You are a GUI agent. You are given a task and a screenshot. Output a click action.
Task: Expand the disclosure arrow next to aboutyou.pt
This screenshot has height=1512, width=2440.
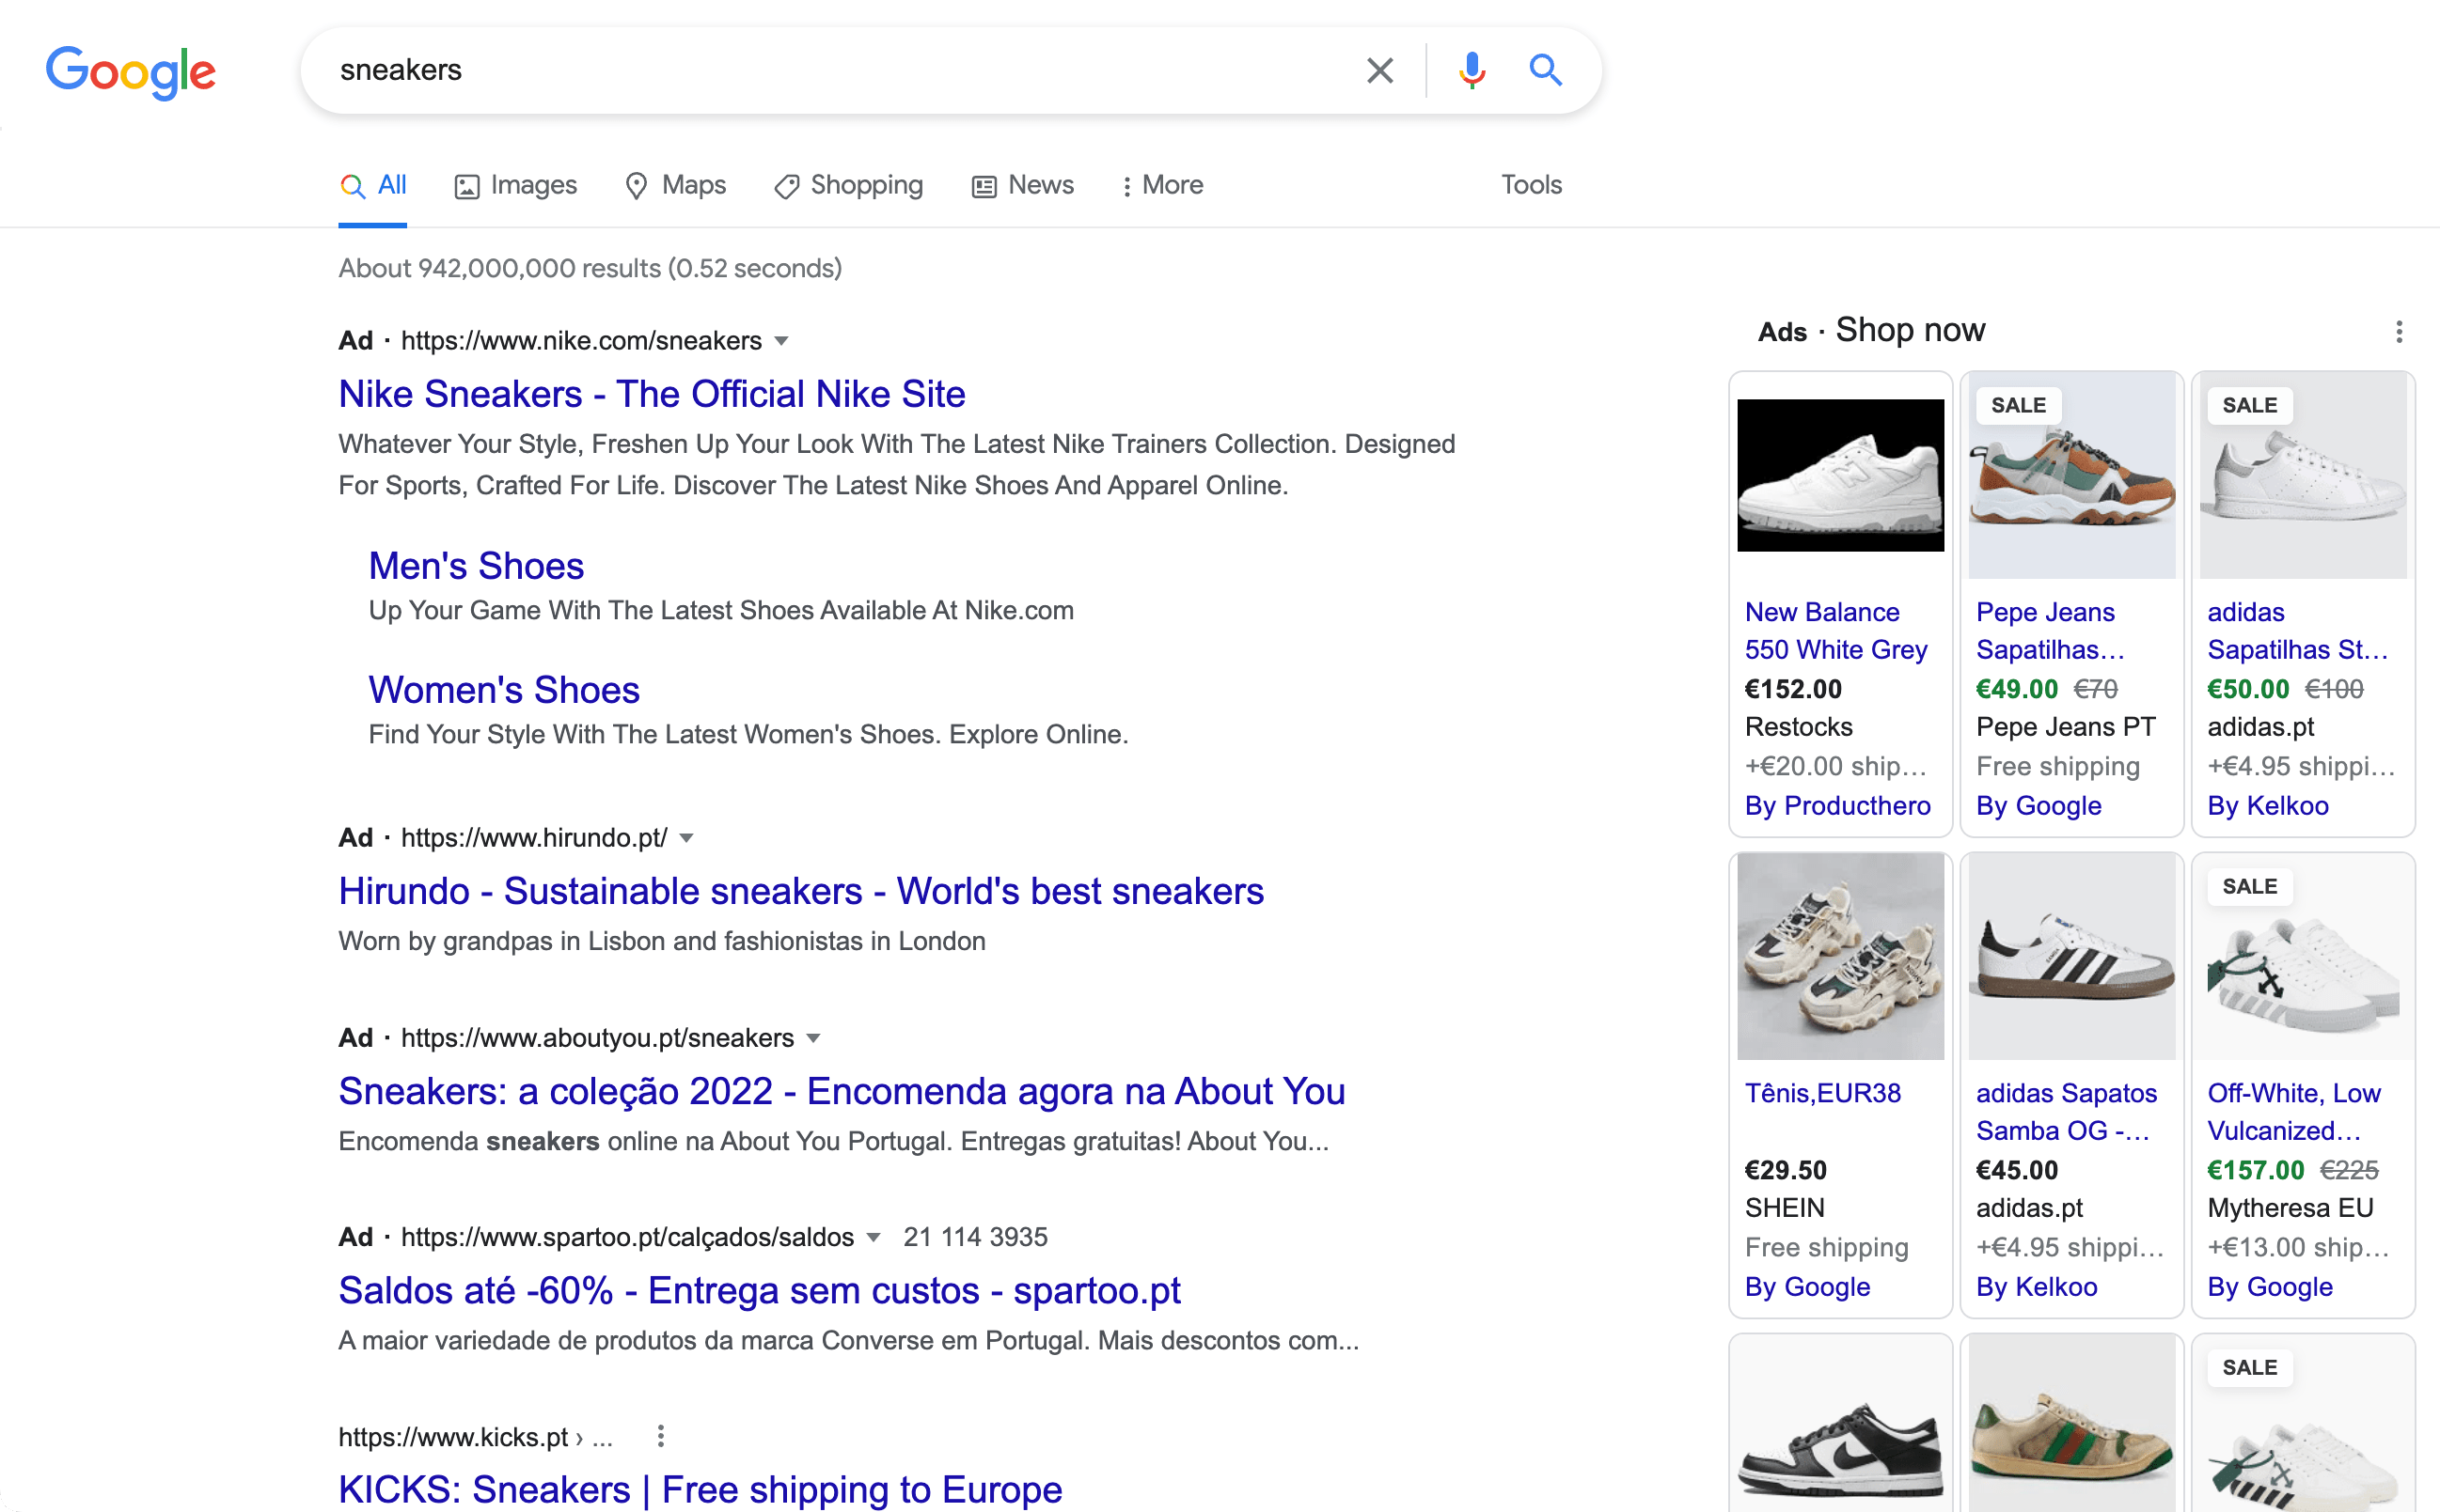coord(813,1038)
